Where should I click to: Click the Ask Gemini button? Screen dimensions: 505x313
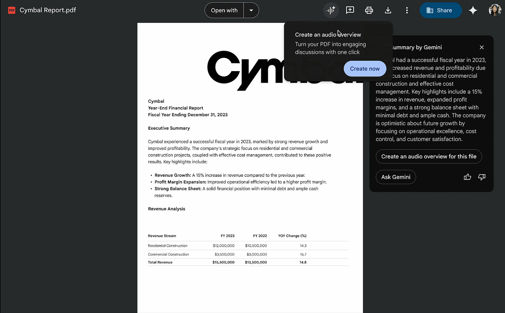(396, 177)
